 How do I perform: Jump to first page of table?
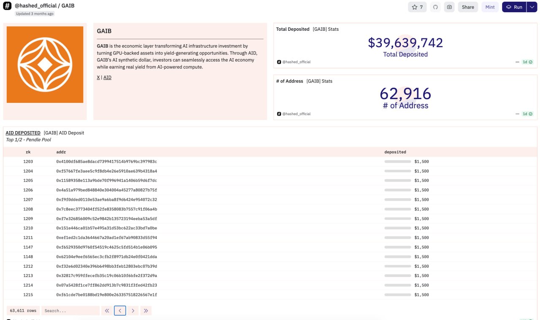[107, 311]
